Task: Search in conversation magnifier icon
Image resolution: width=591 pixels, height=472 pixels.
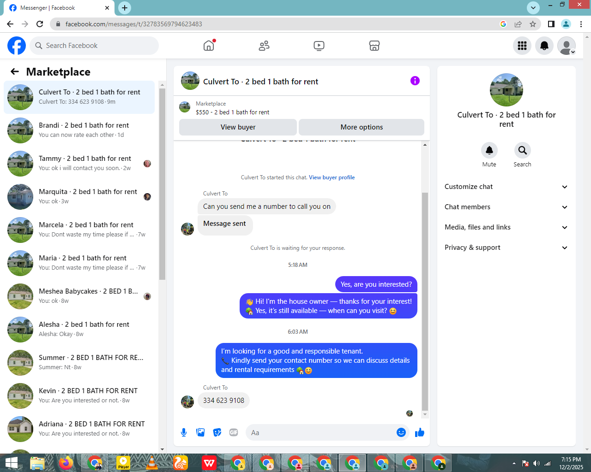Action: (523, 150)
